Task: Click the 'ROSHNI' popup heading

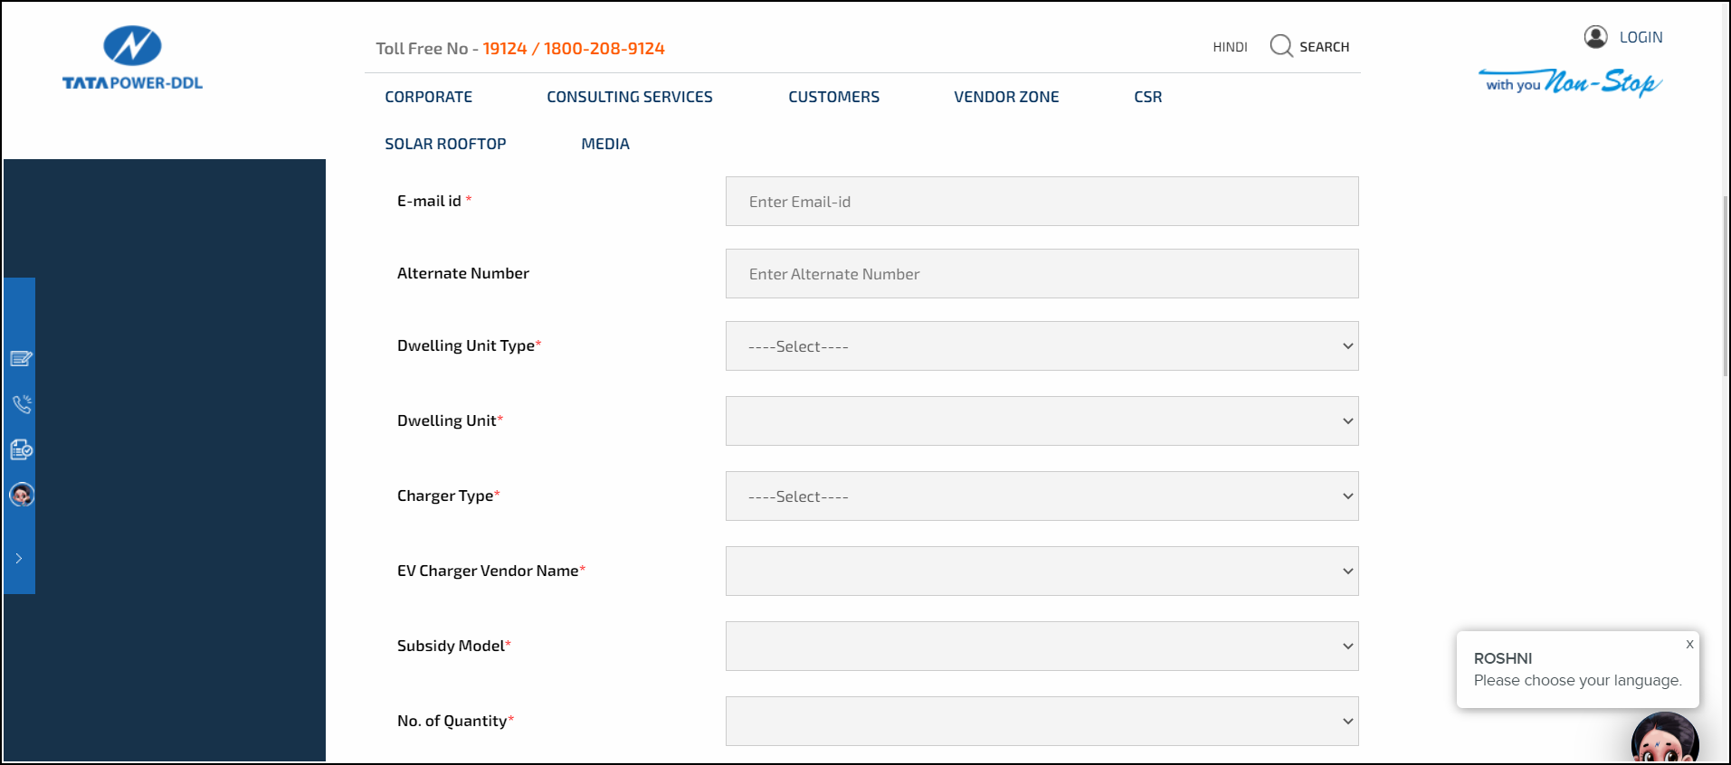Action: click(x=1502, y=658)
